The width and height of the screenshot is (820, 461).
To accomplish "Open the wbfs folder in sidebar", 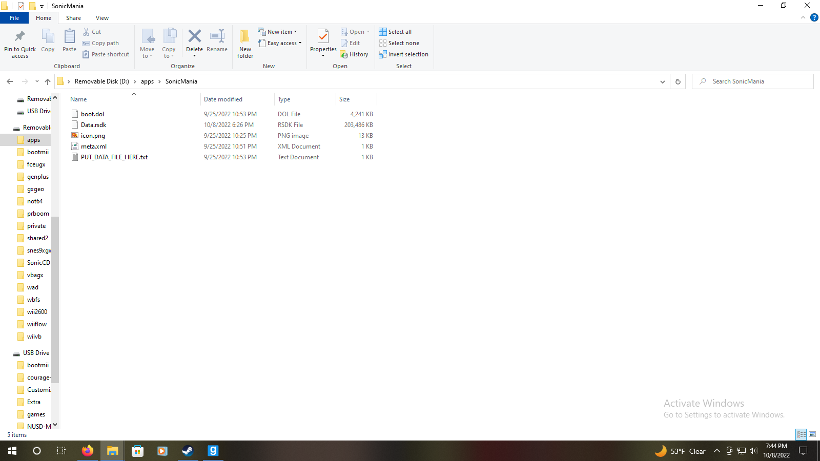I will click(x=33, y=300).
